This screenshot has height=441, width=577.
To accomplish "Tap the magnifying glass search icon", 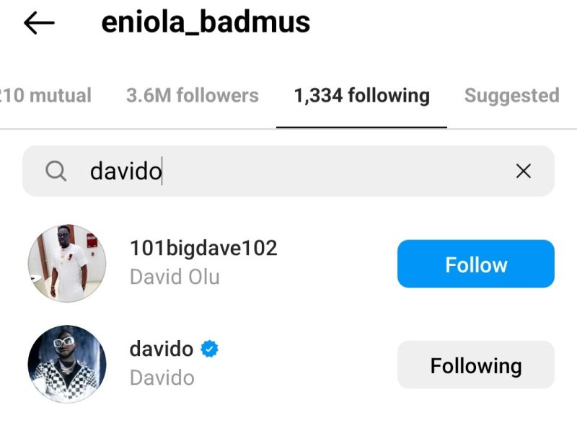I will coord(56,171).
